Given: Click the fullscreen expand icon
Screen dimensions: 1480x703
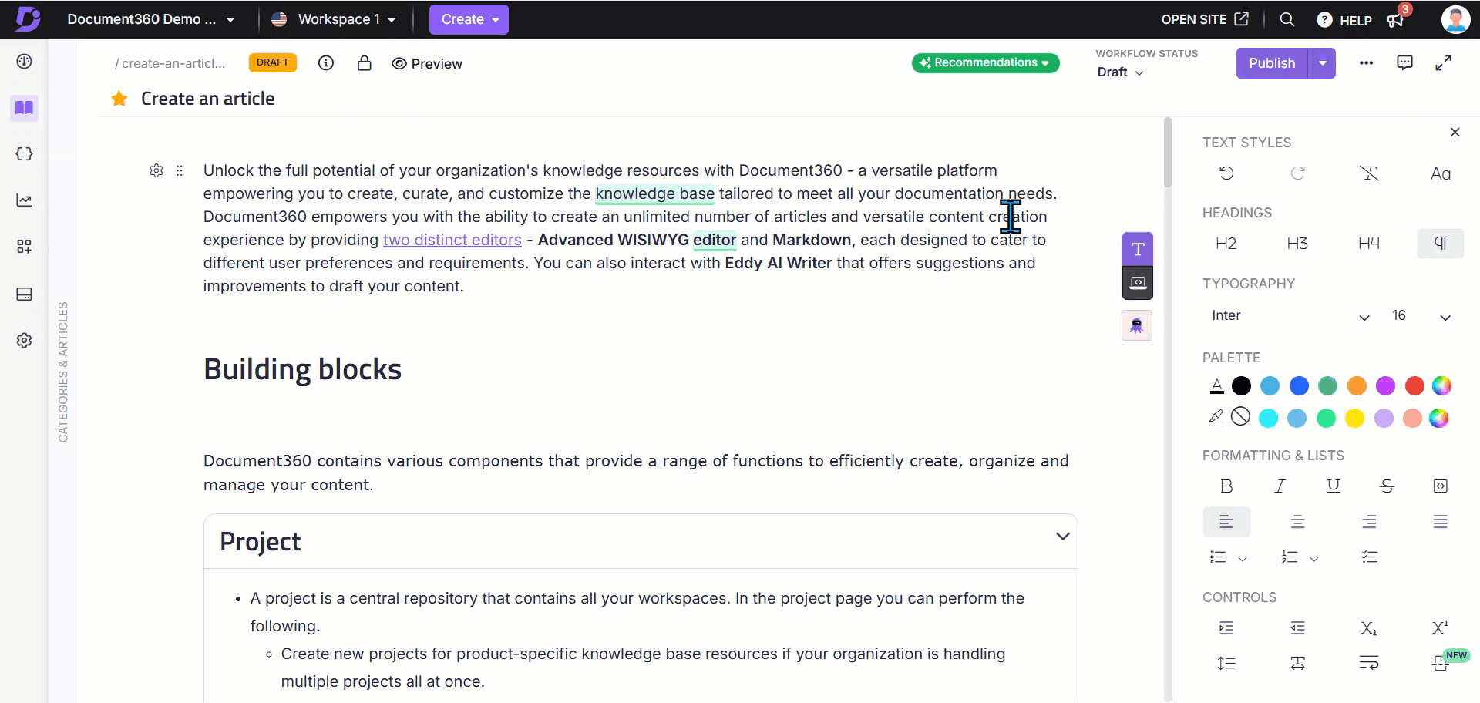Looking at the screenshot, I should [x=1444, y=63].
